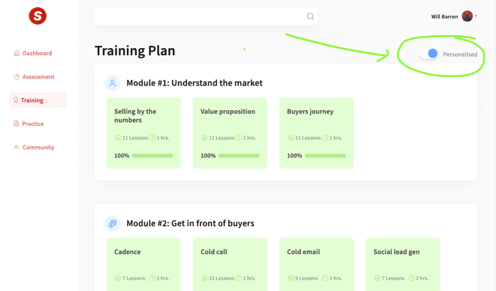Screen dimensions: 496x291
Task: Click the Assessment pie chart icon
Action: coord(17,77)
